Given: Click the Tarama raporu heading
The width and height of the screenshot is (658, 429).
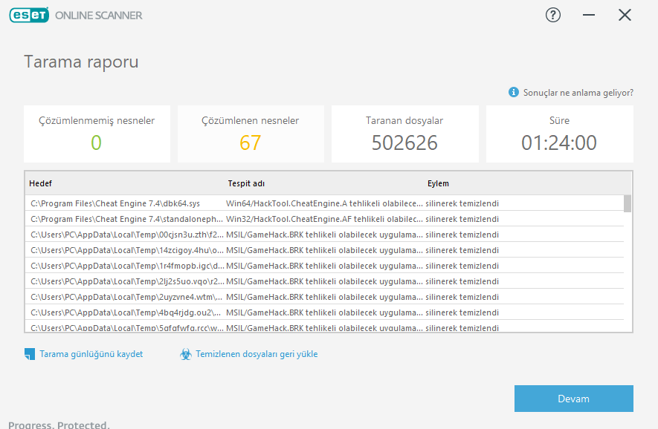Looking at the screenshot, I should point(81,62).
